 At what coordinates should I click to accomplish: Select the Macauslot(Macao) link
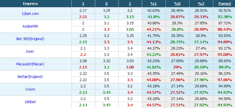pyautogui.click(x=30, y=64)
